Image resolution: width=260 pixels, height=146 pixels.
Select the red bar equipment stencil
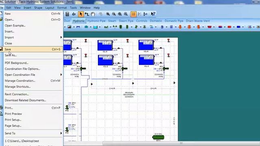coord(230,27)
